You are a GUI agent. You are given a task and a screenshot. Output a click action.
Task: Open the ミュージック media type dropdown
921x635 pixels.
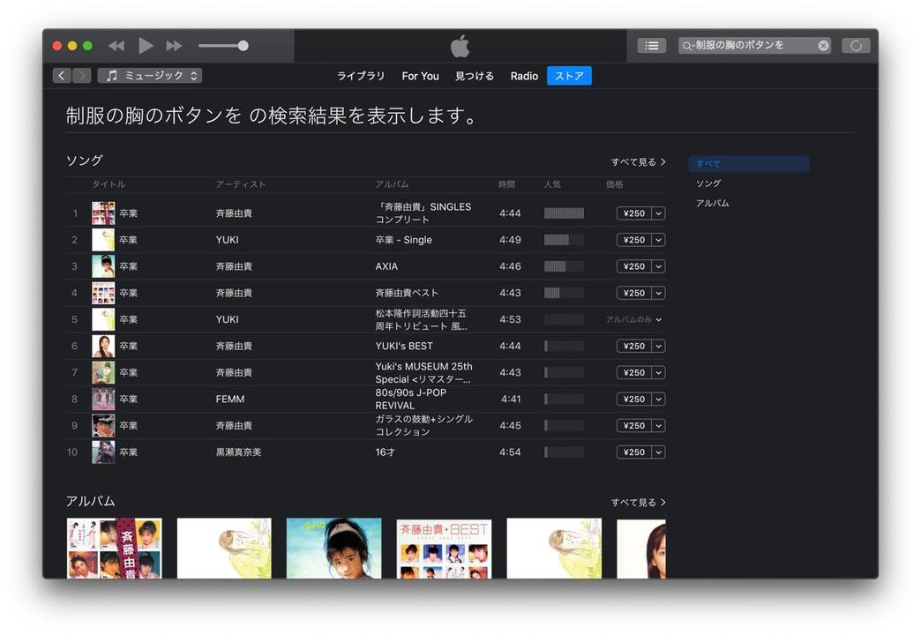click(x=150, y=76)
